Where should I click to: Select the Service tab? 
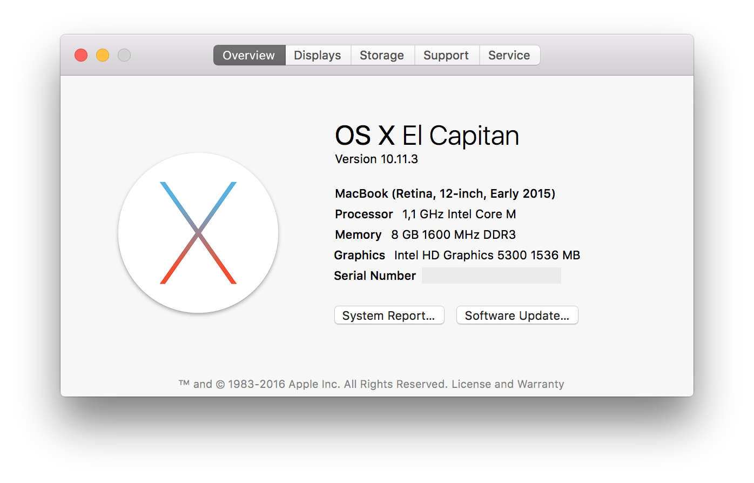509,55
